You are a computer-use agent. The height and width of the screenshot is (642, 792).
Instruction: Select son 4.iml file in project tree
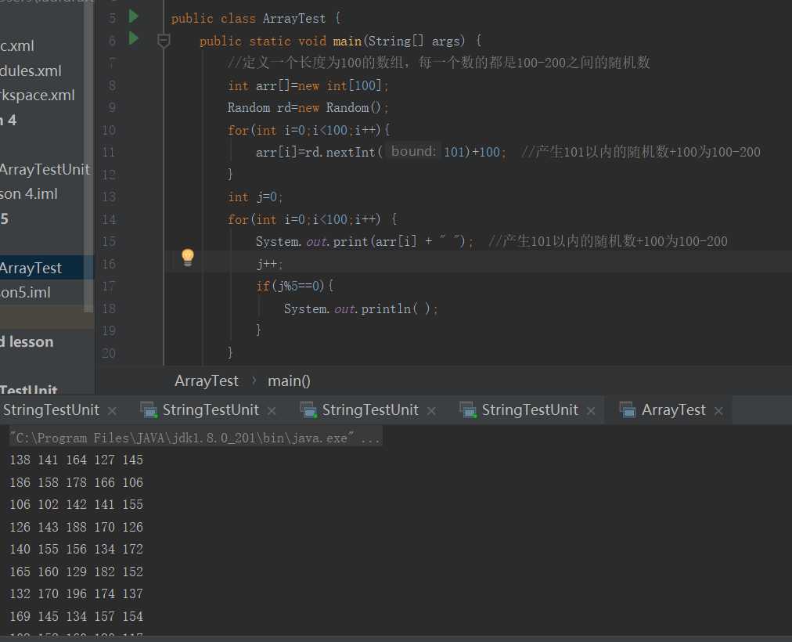[x=29, y=193]
